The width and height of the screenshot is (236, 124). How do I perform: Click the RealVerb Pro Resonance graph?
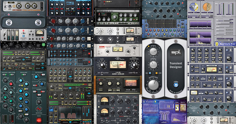pyautogui.click(x=201, y=24)
